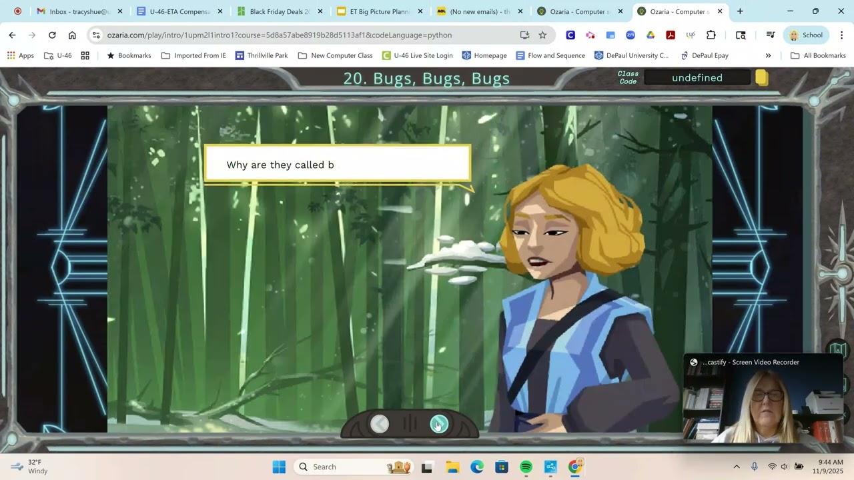The image size is (854, 480).
Task: Open the School profile menu
Action: 807,35
